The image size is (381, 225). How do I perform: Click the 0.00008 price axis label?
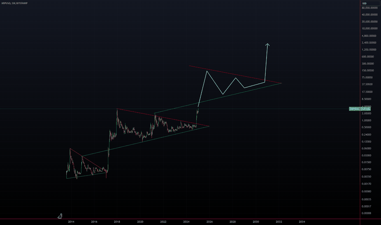[366, 213]
